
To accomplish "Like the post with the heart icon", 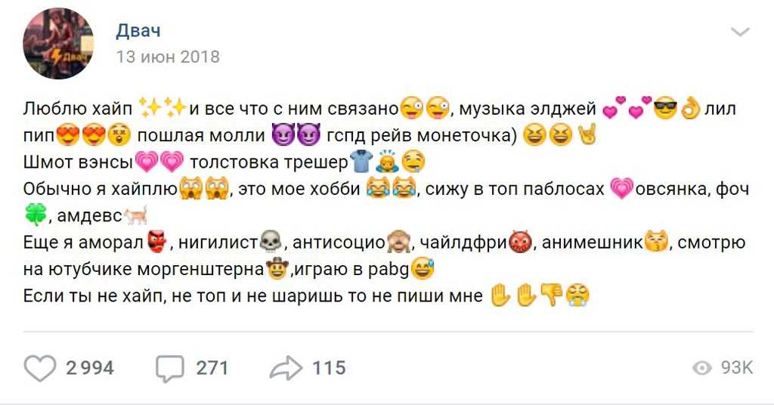I will tap(40, 368).
